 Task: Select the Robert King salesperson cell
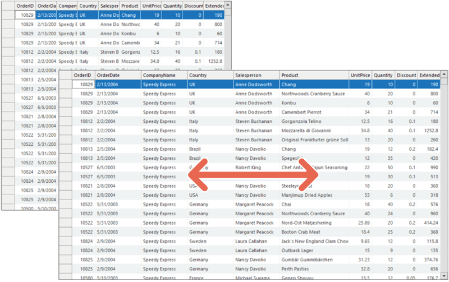[x=256, y=168]
